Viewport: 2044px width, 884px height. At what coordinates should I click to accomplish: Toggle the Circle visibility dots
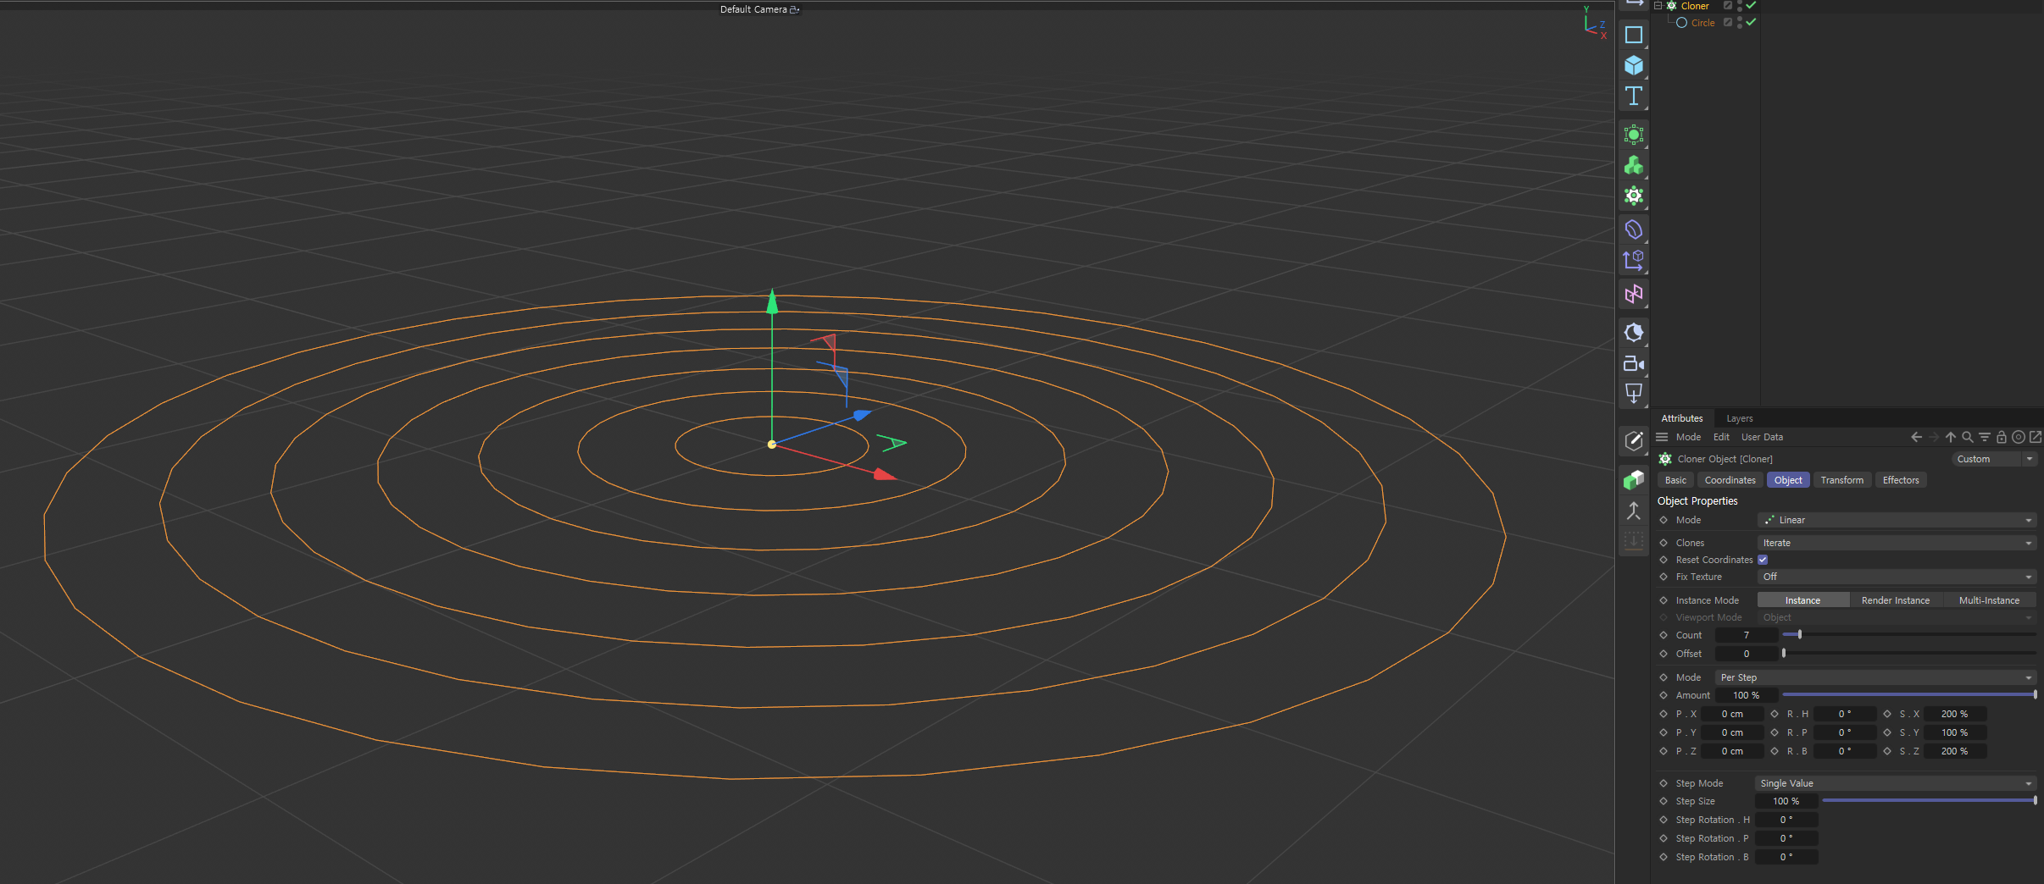pyautogui.click(x=1740, y=23)
